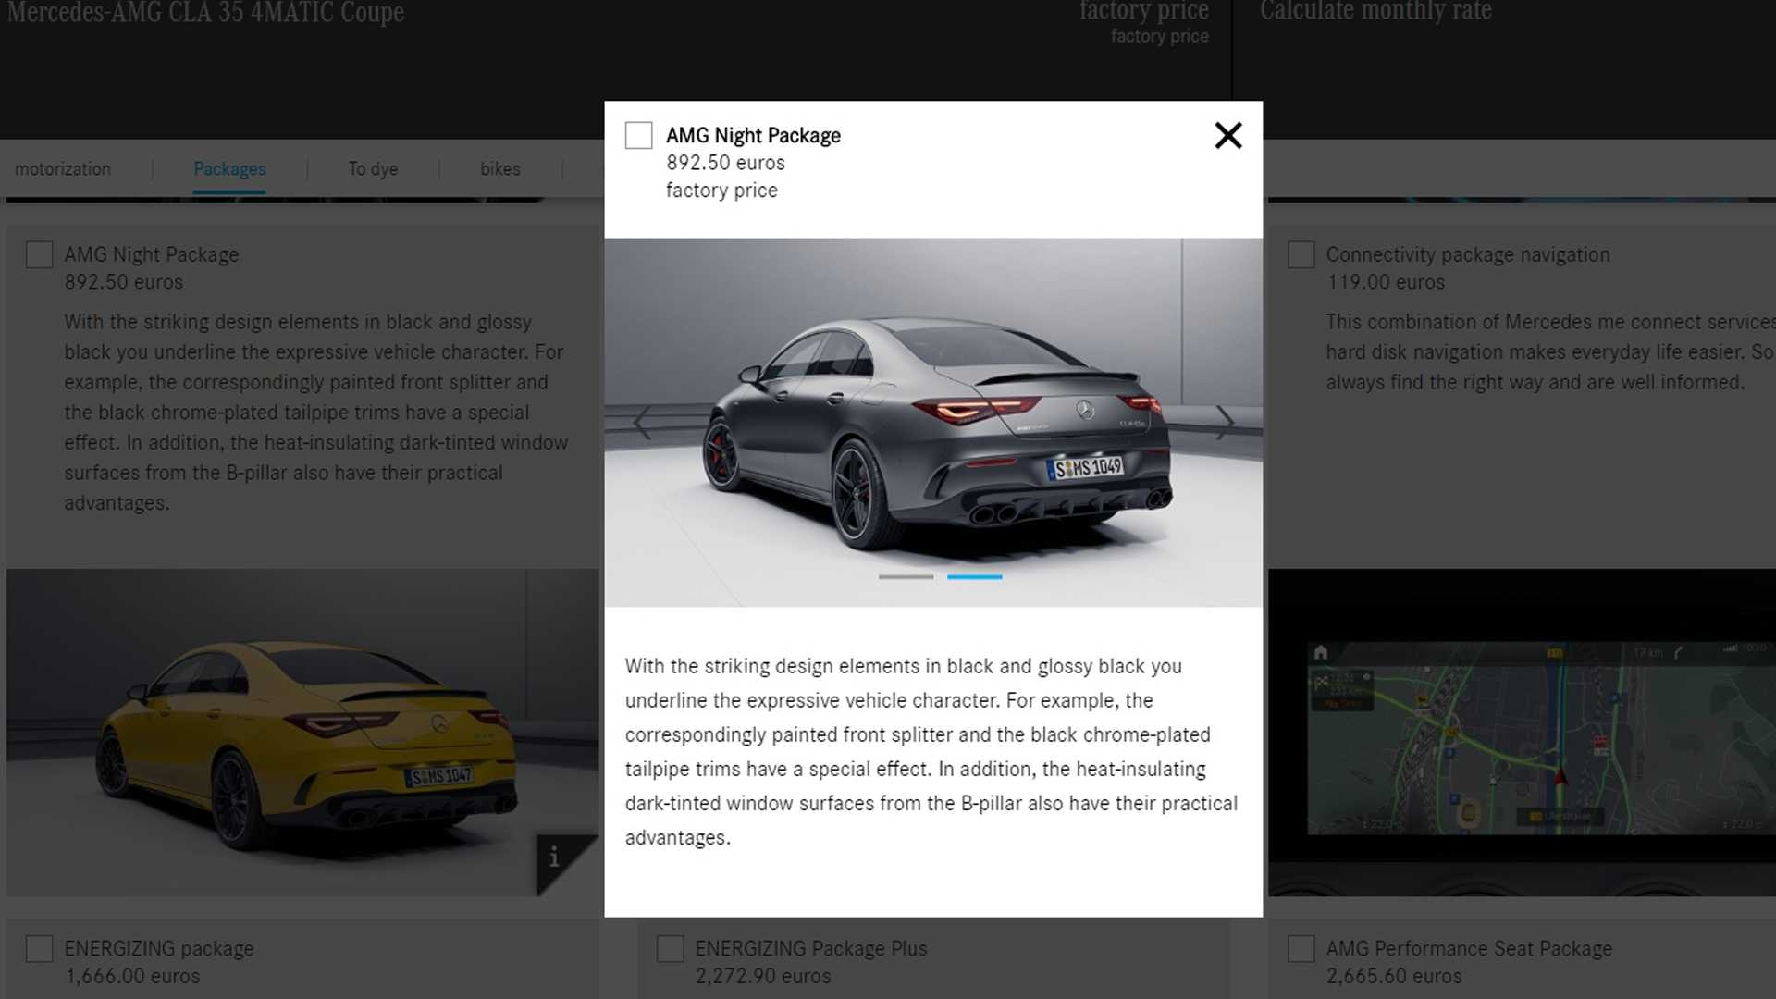Open the Packages tab

pyautogui.click(x=229, y=169)
